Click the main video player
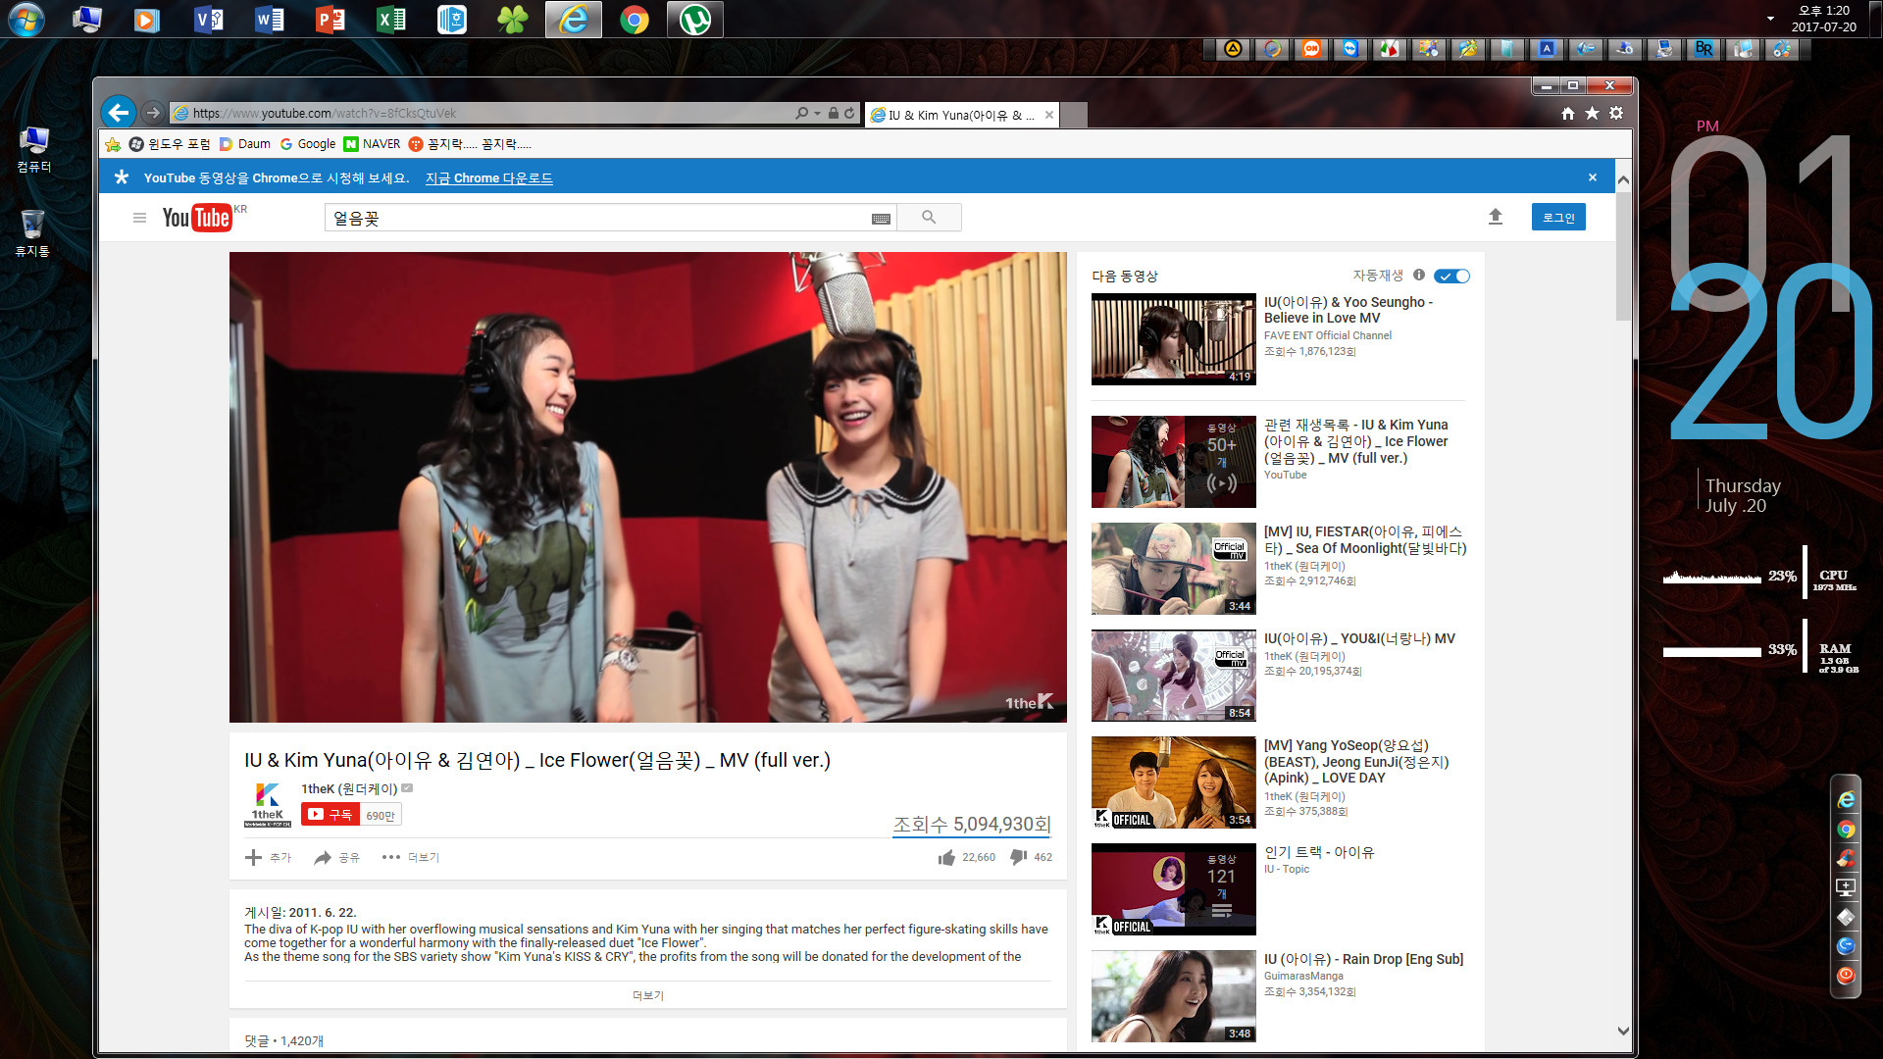This screenshot has height=1059, width=1883. click(648, 487)
